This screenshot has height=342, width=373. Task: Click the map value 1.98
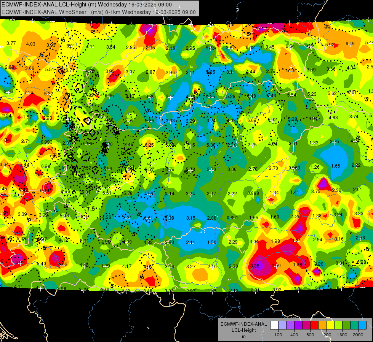(x=275, y=241)
